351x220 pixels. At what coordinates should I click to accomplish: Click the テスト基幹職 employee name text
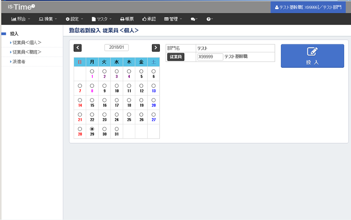click(236, 56)
